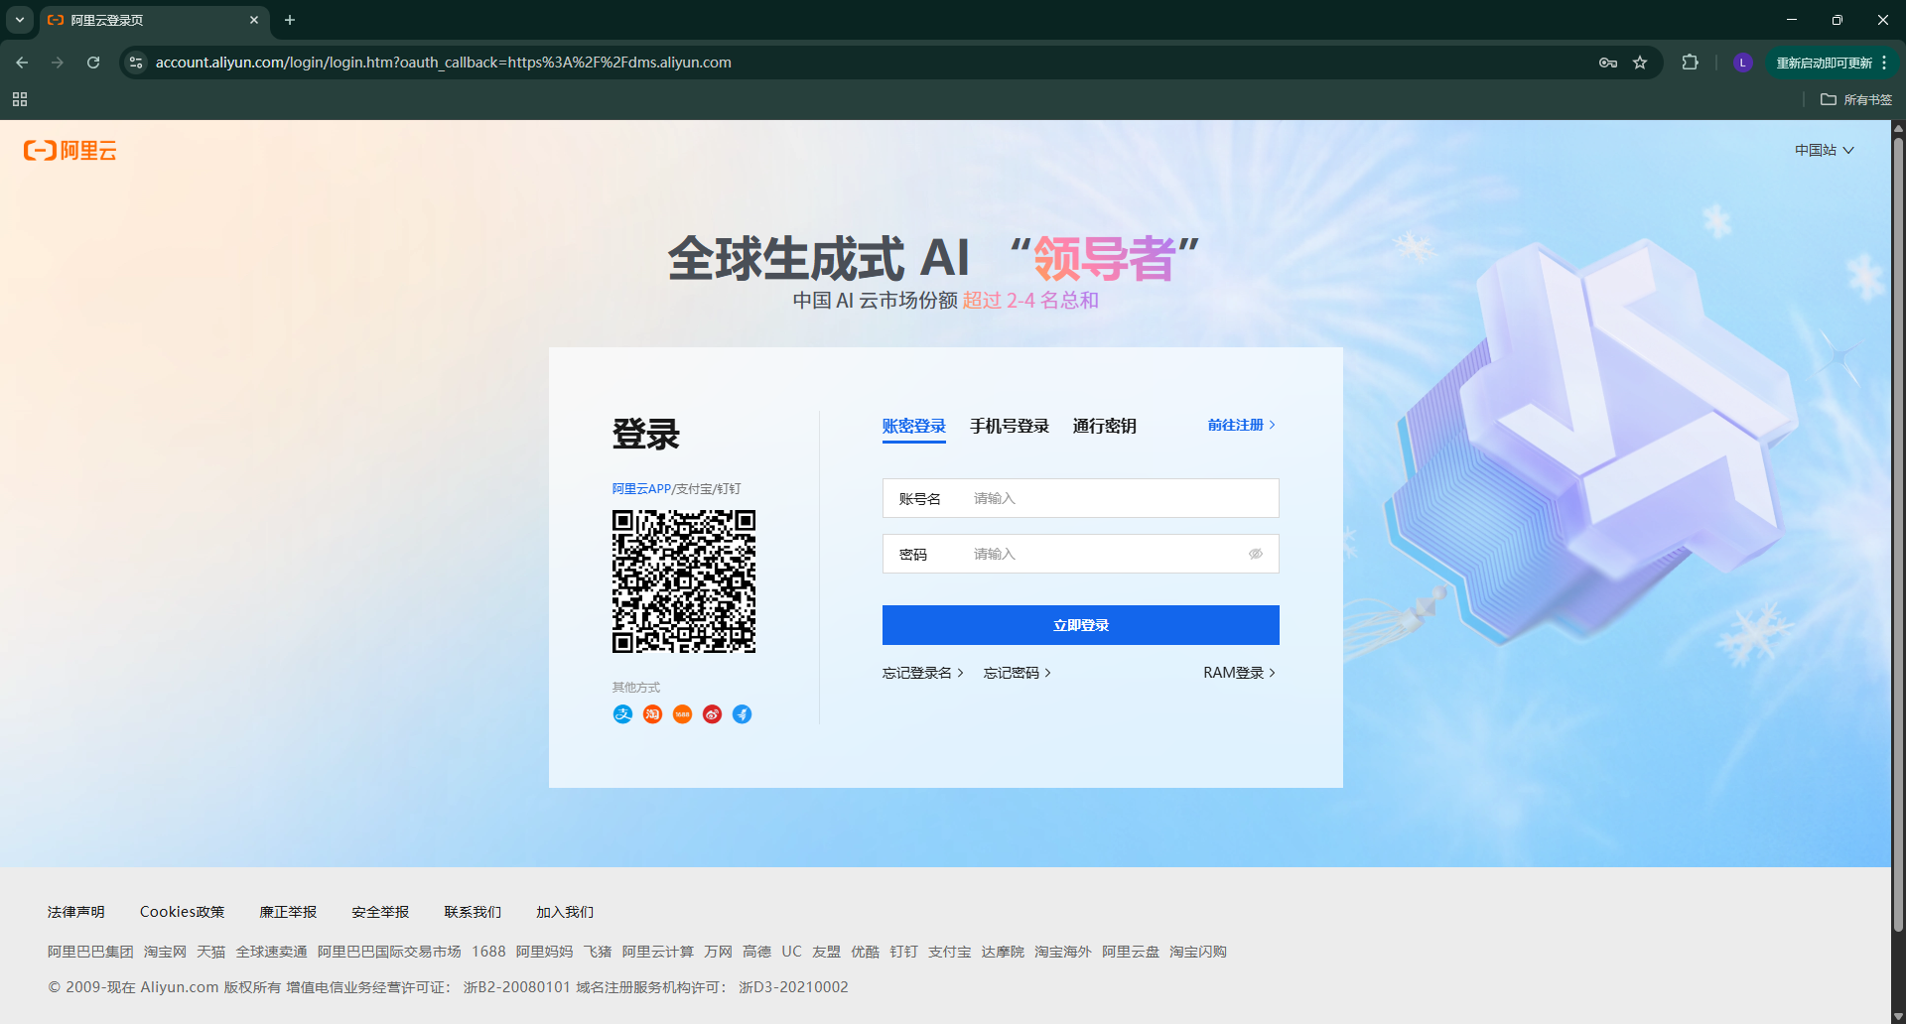
Task: Open the browser extensions menu
Action: pyautogui.click(x=1690, y=63)
